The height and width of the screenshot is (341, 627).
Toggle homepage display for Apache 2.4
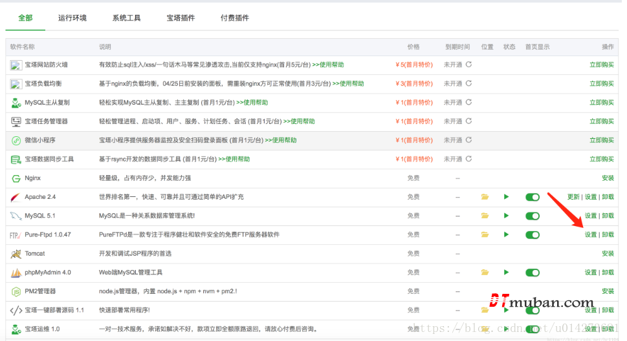532,197
